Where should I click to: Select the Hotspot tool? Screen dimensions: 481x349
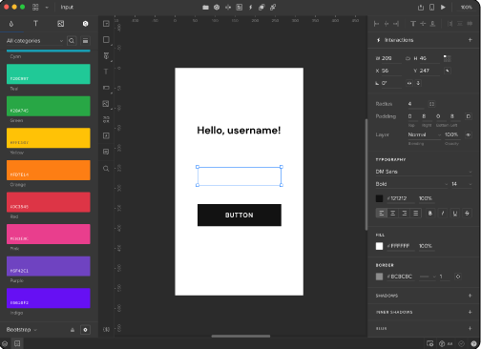pyautogui.click(x=106, y=135)
